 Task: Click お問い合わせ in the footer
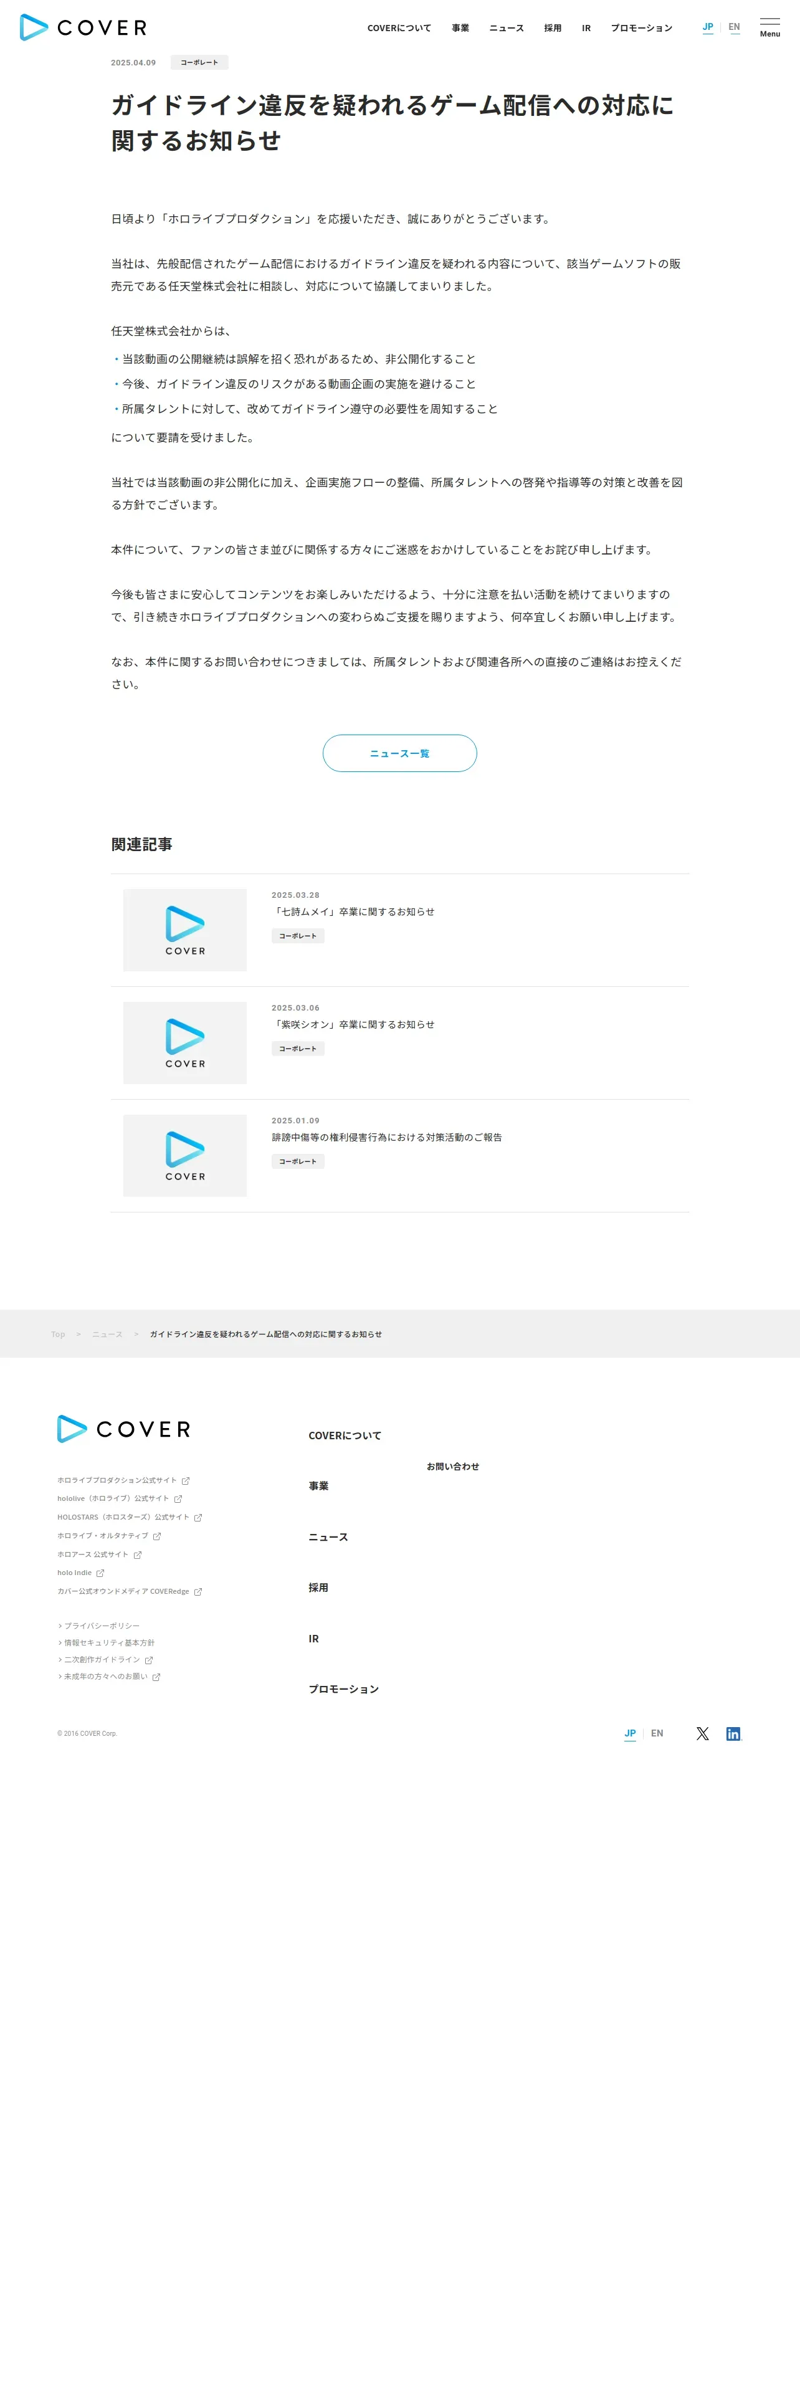pos(452,1467)
